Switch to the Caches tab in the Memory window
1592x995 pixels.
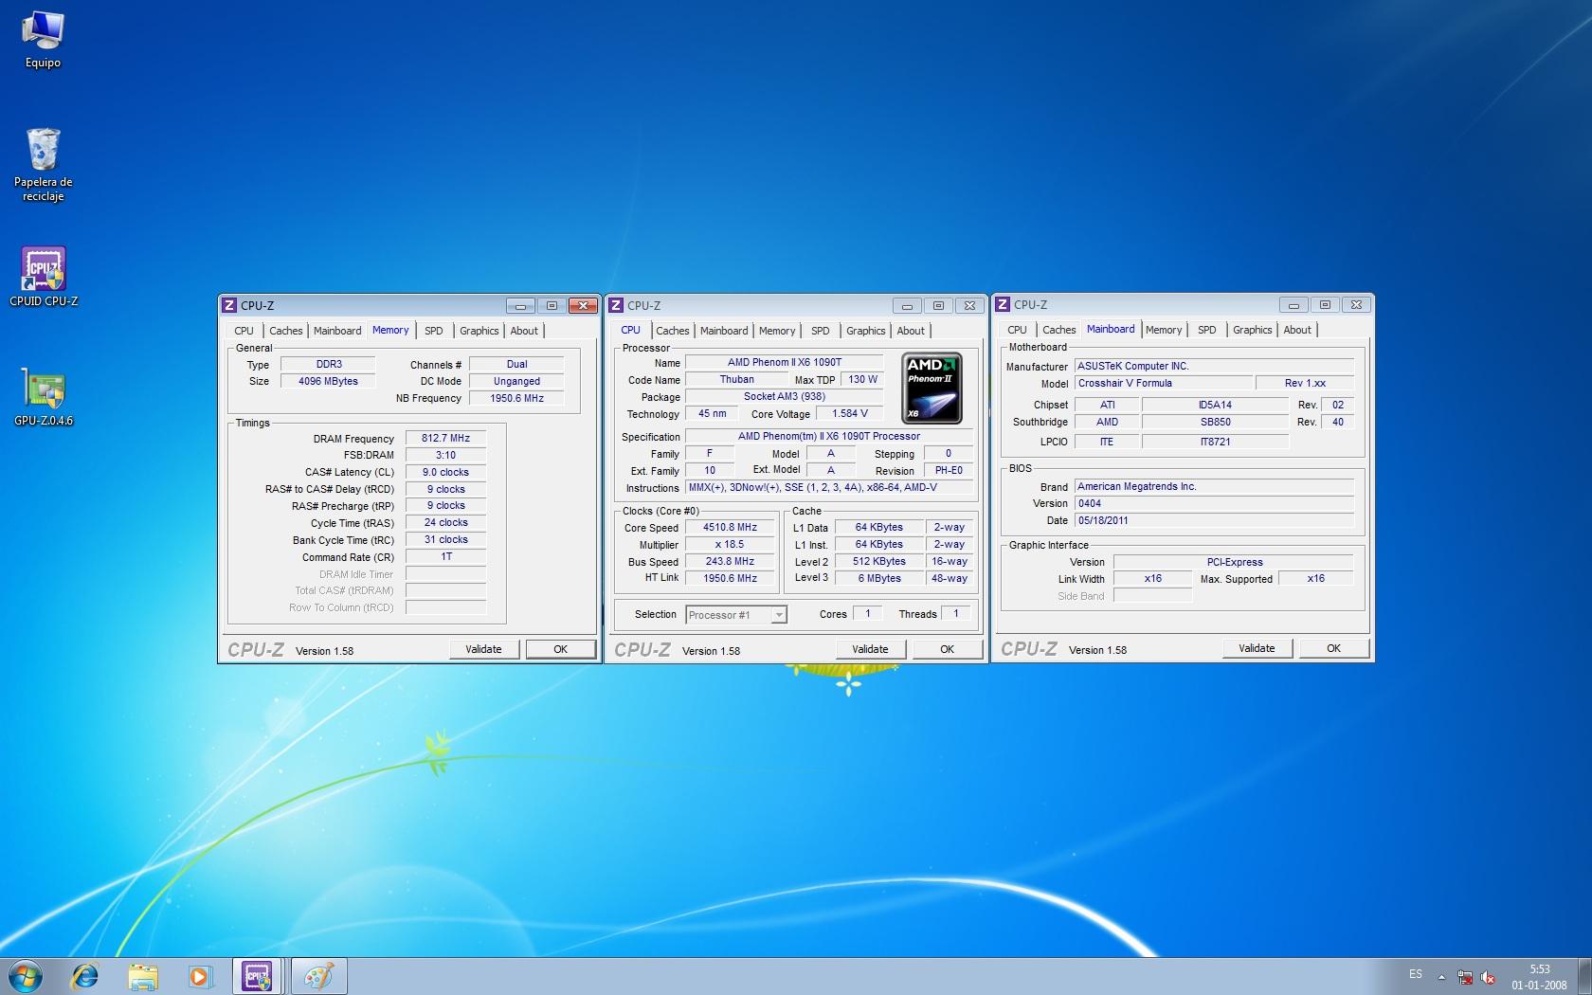[x=285, y=331]
